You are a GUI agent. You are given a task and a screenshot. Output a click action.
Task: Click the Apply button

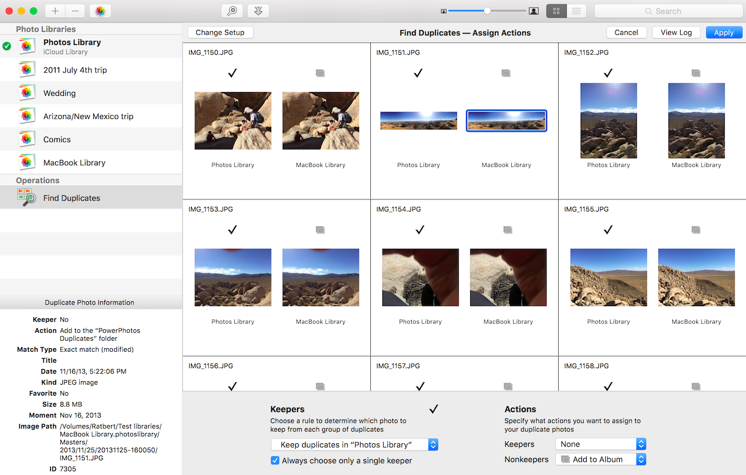[724, 32]
